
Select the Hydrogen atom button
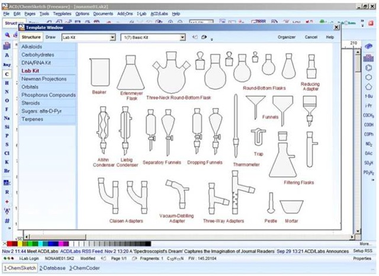(7, 83)
